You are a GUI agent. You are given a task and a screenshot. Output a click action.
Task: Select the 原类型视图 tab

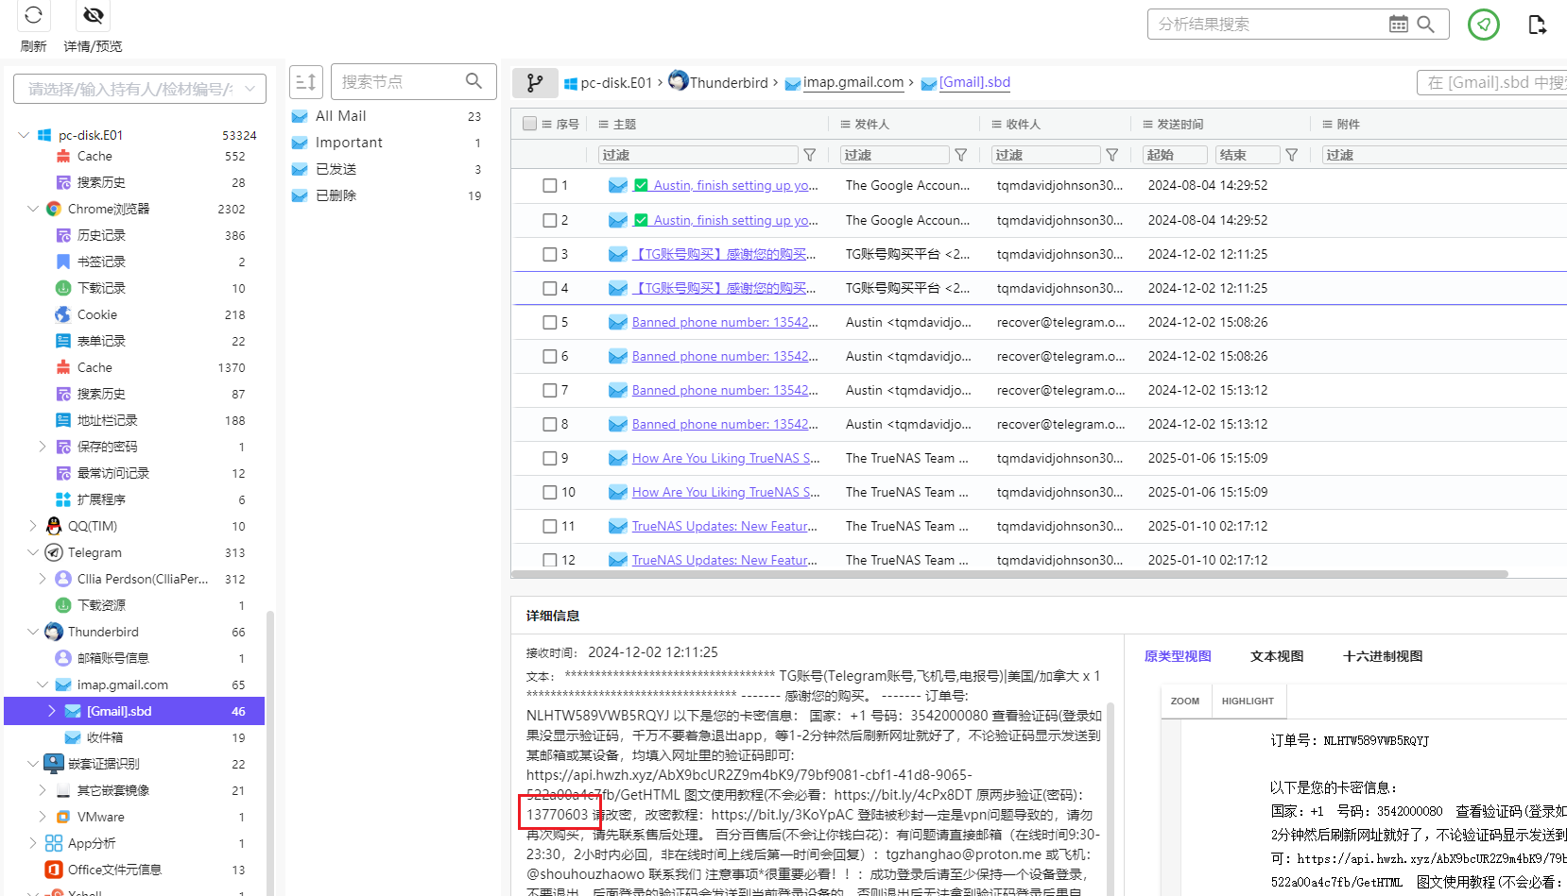pos(1178,656)
